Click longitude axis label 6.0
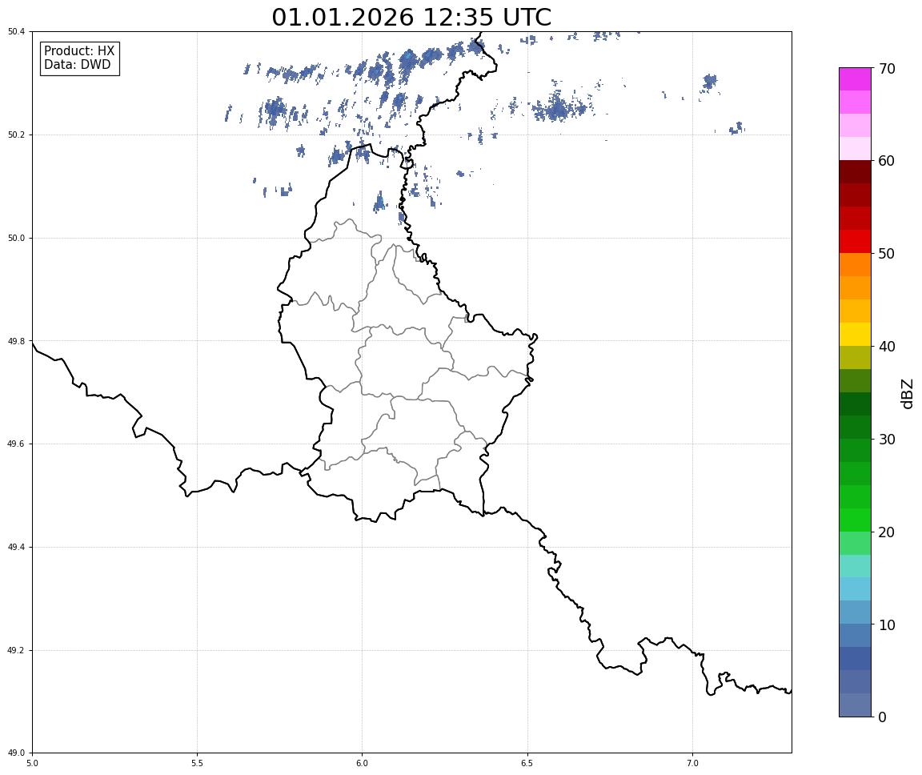Viewport: 922px width, 775px height. click(363, 763)
